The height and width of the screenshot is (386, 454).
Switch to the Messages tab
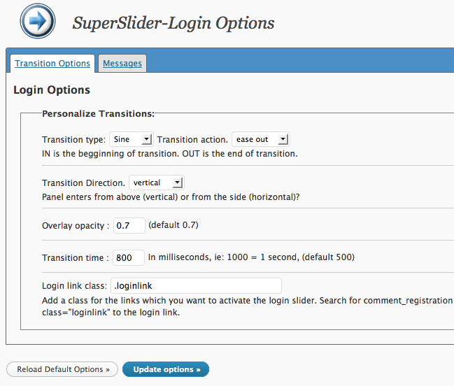(122, 63)
